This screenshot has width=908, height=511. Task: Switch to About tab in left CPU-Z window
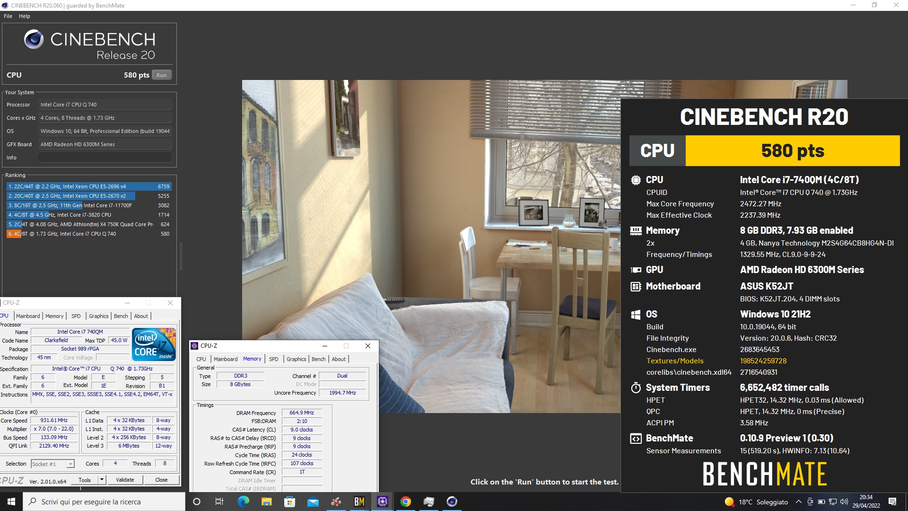click(x=141, y=316)
